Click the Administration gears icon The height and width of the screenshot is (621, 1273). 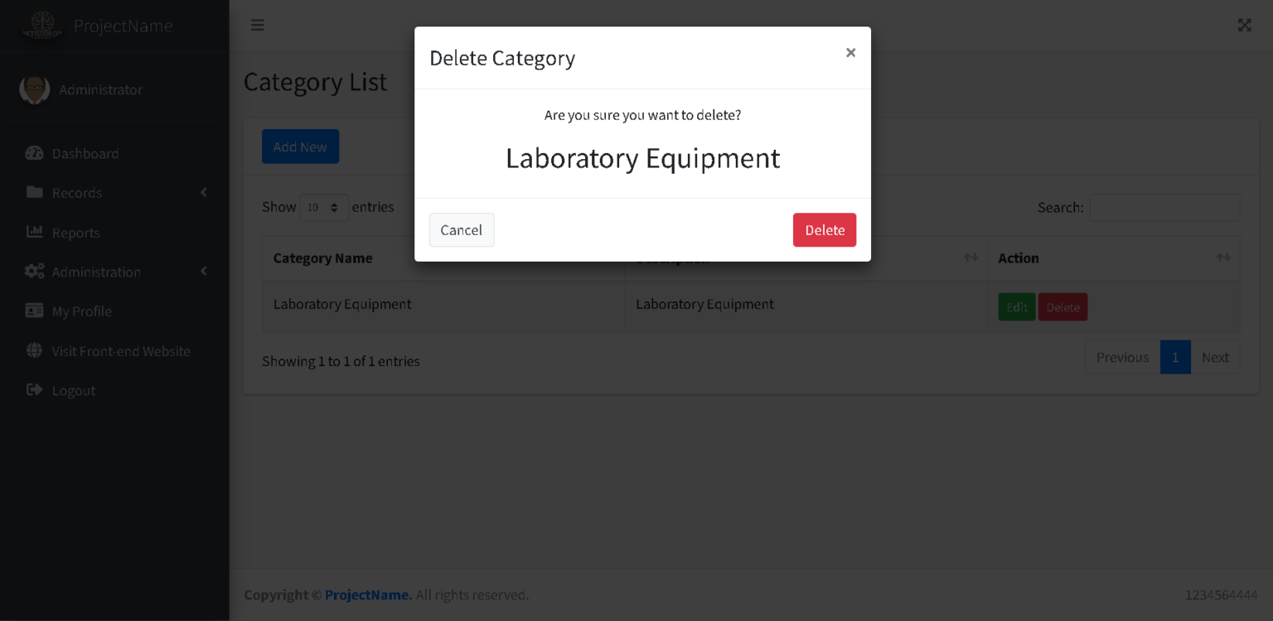point(34,272)
